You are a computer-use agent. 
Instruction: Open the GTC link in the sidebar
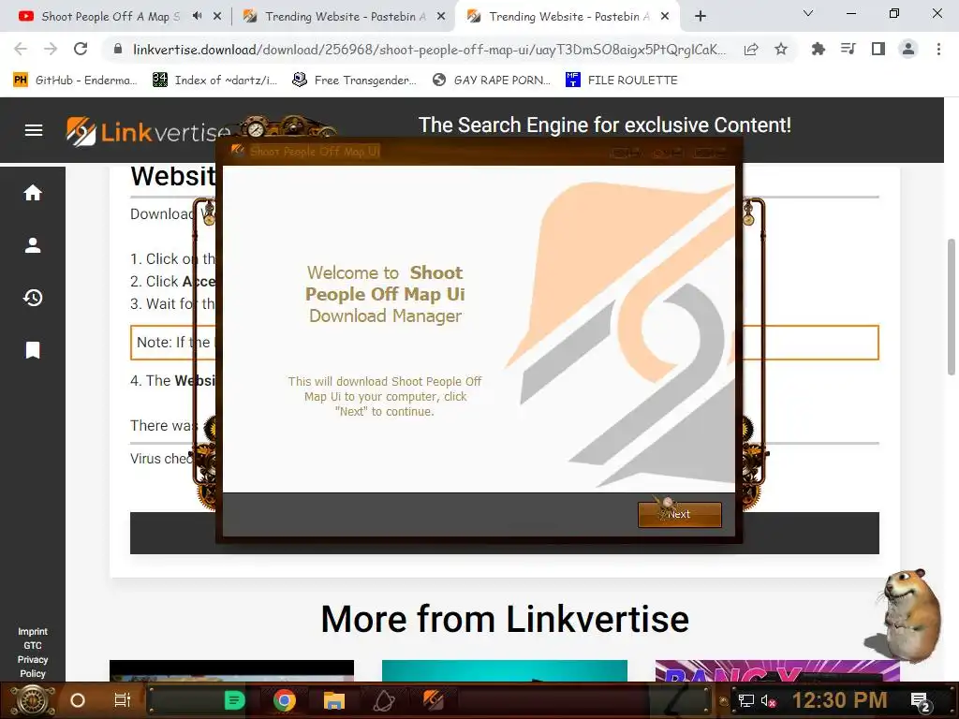pyautogui.click(x=33, y=646)
